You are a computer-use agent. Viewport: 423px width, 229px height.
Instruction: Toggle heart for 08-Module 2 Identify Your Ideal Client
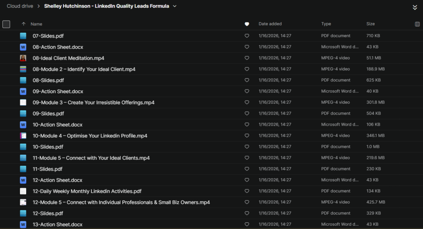[x=247, y=69]
